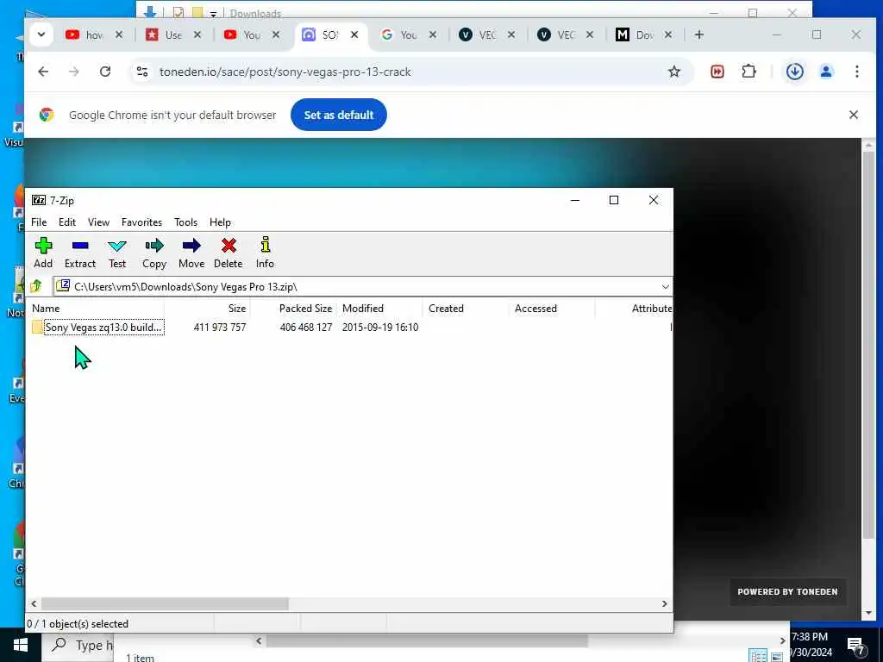Click the taskbar search box
Viewport: 883px width, 662px height.
(x=78, y=645)
